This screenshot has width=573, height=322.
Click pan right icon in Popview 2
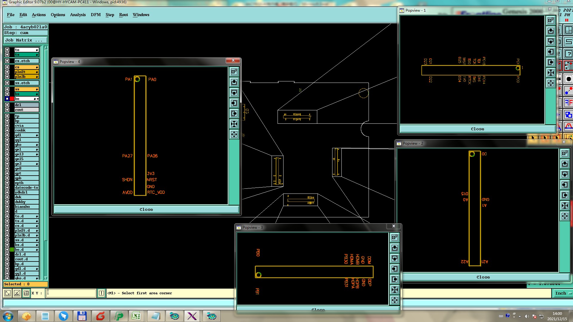click(x=565, y=195)
